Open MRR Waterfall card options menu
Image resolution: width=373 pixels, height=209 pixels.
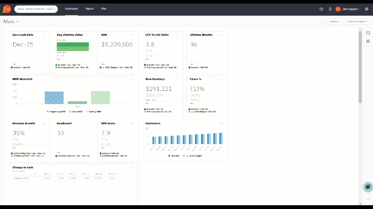(x=132, y=79)
